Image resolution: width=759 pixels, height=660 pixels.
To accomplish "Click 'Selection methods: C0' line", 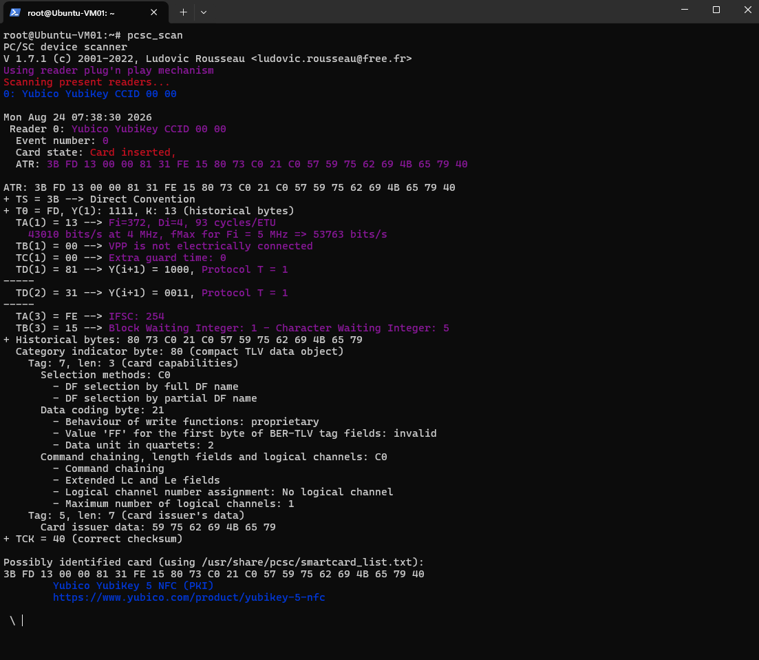I will tap(105, 375).
